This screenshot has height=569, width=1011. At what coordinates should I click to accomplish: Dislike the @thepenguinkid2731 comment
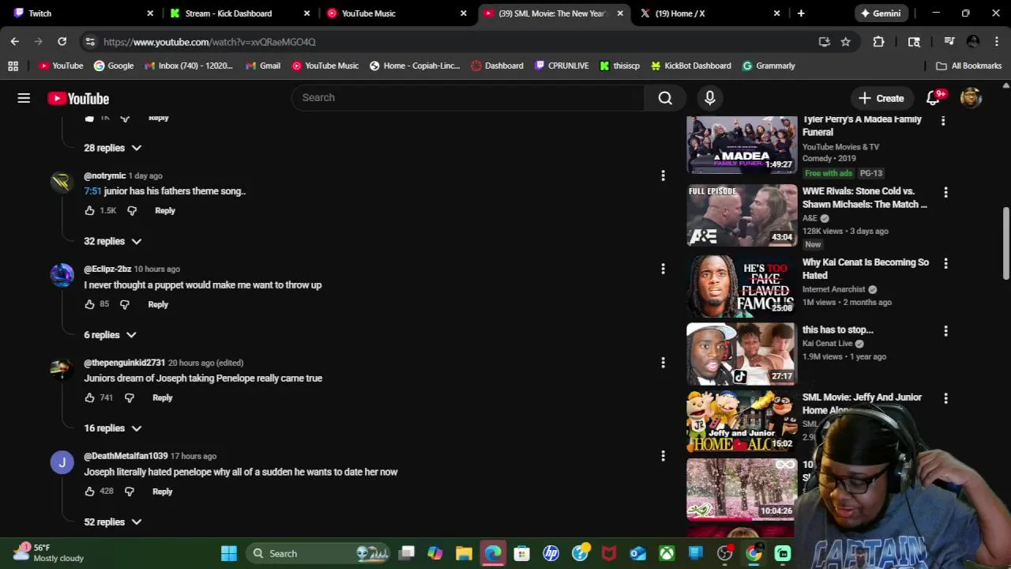[x=130, y=398]
